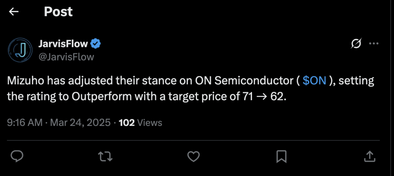394x176 pixels.
Task: Click the Grok explain post icon
Action: point(356,44)
